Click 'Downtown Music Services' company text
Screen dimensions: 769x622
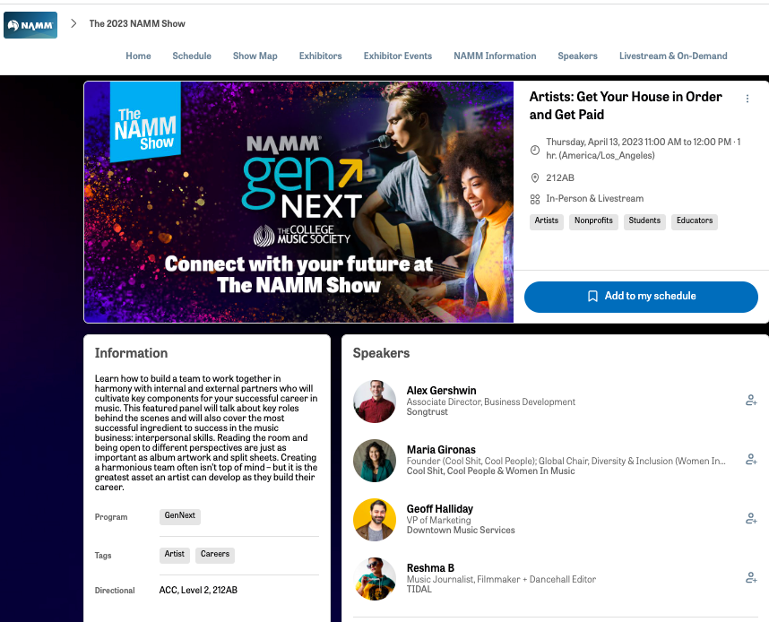click(x=461, y=531)
